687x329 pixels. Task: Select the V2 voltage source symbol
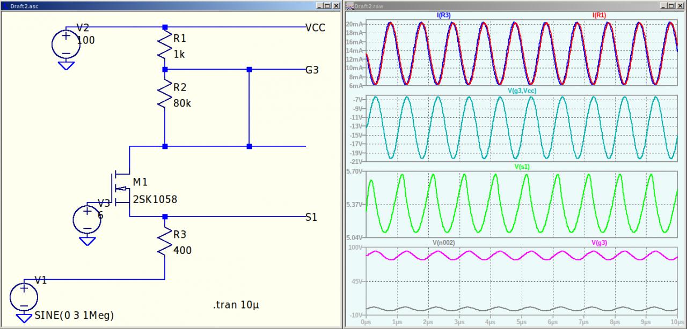click(x=65, y=44)
